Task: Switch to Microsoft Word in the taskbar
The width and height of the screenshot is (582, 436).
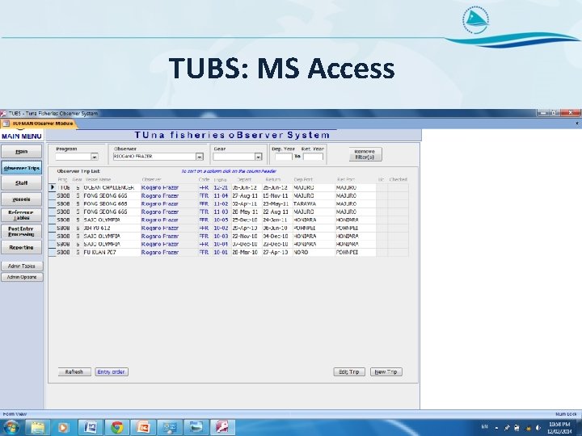Action: 91,428
